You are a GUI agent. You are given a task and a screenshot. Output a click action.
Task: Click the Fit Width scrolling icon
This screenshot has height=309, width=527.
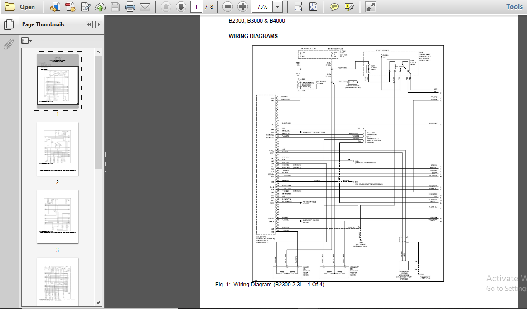[298, 7]
